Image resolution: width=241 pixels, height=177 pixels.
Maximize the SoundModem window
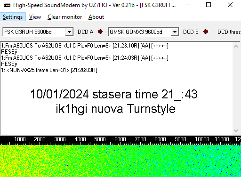[x=209, y=5]
